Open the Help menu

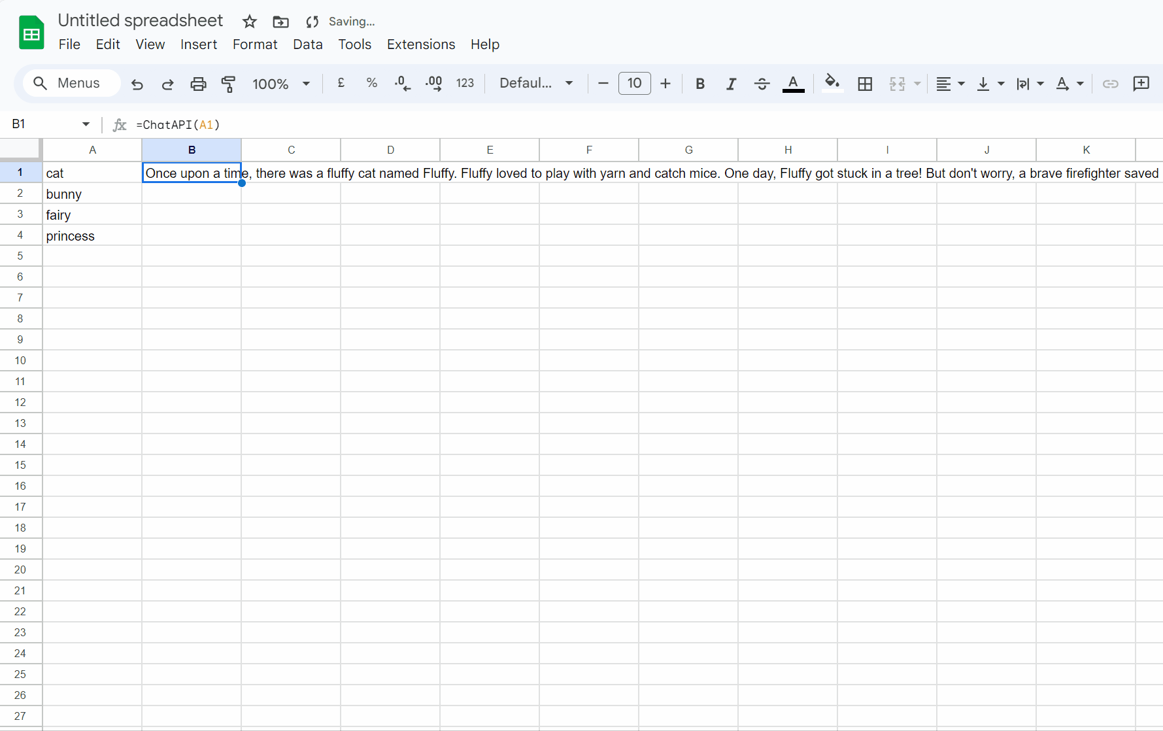coord(485,44)
